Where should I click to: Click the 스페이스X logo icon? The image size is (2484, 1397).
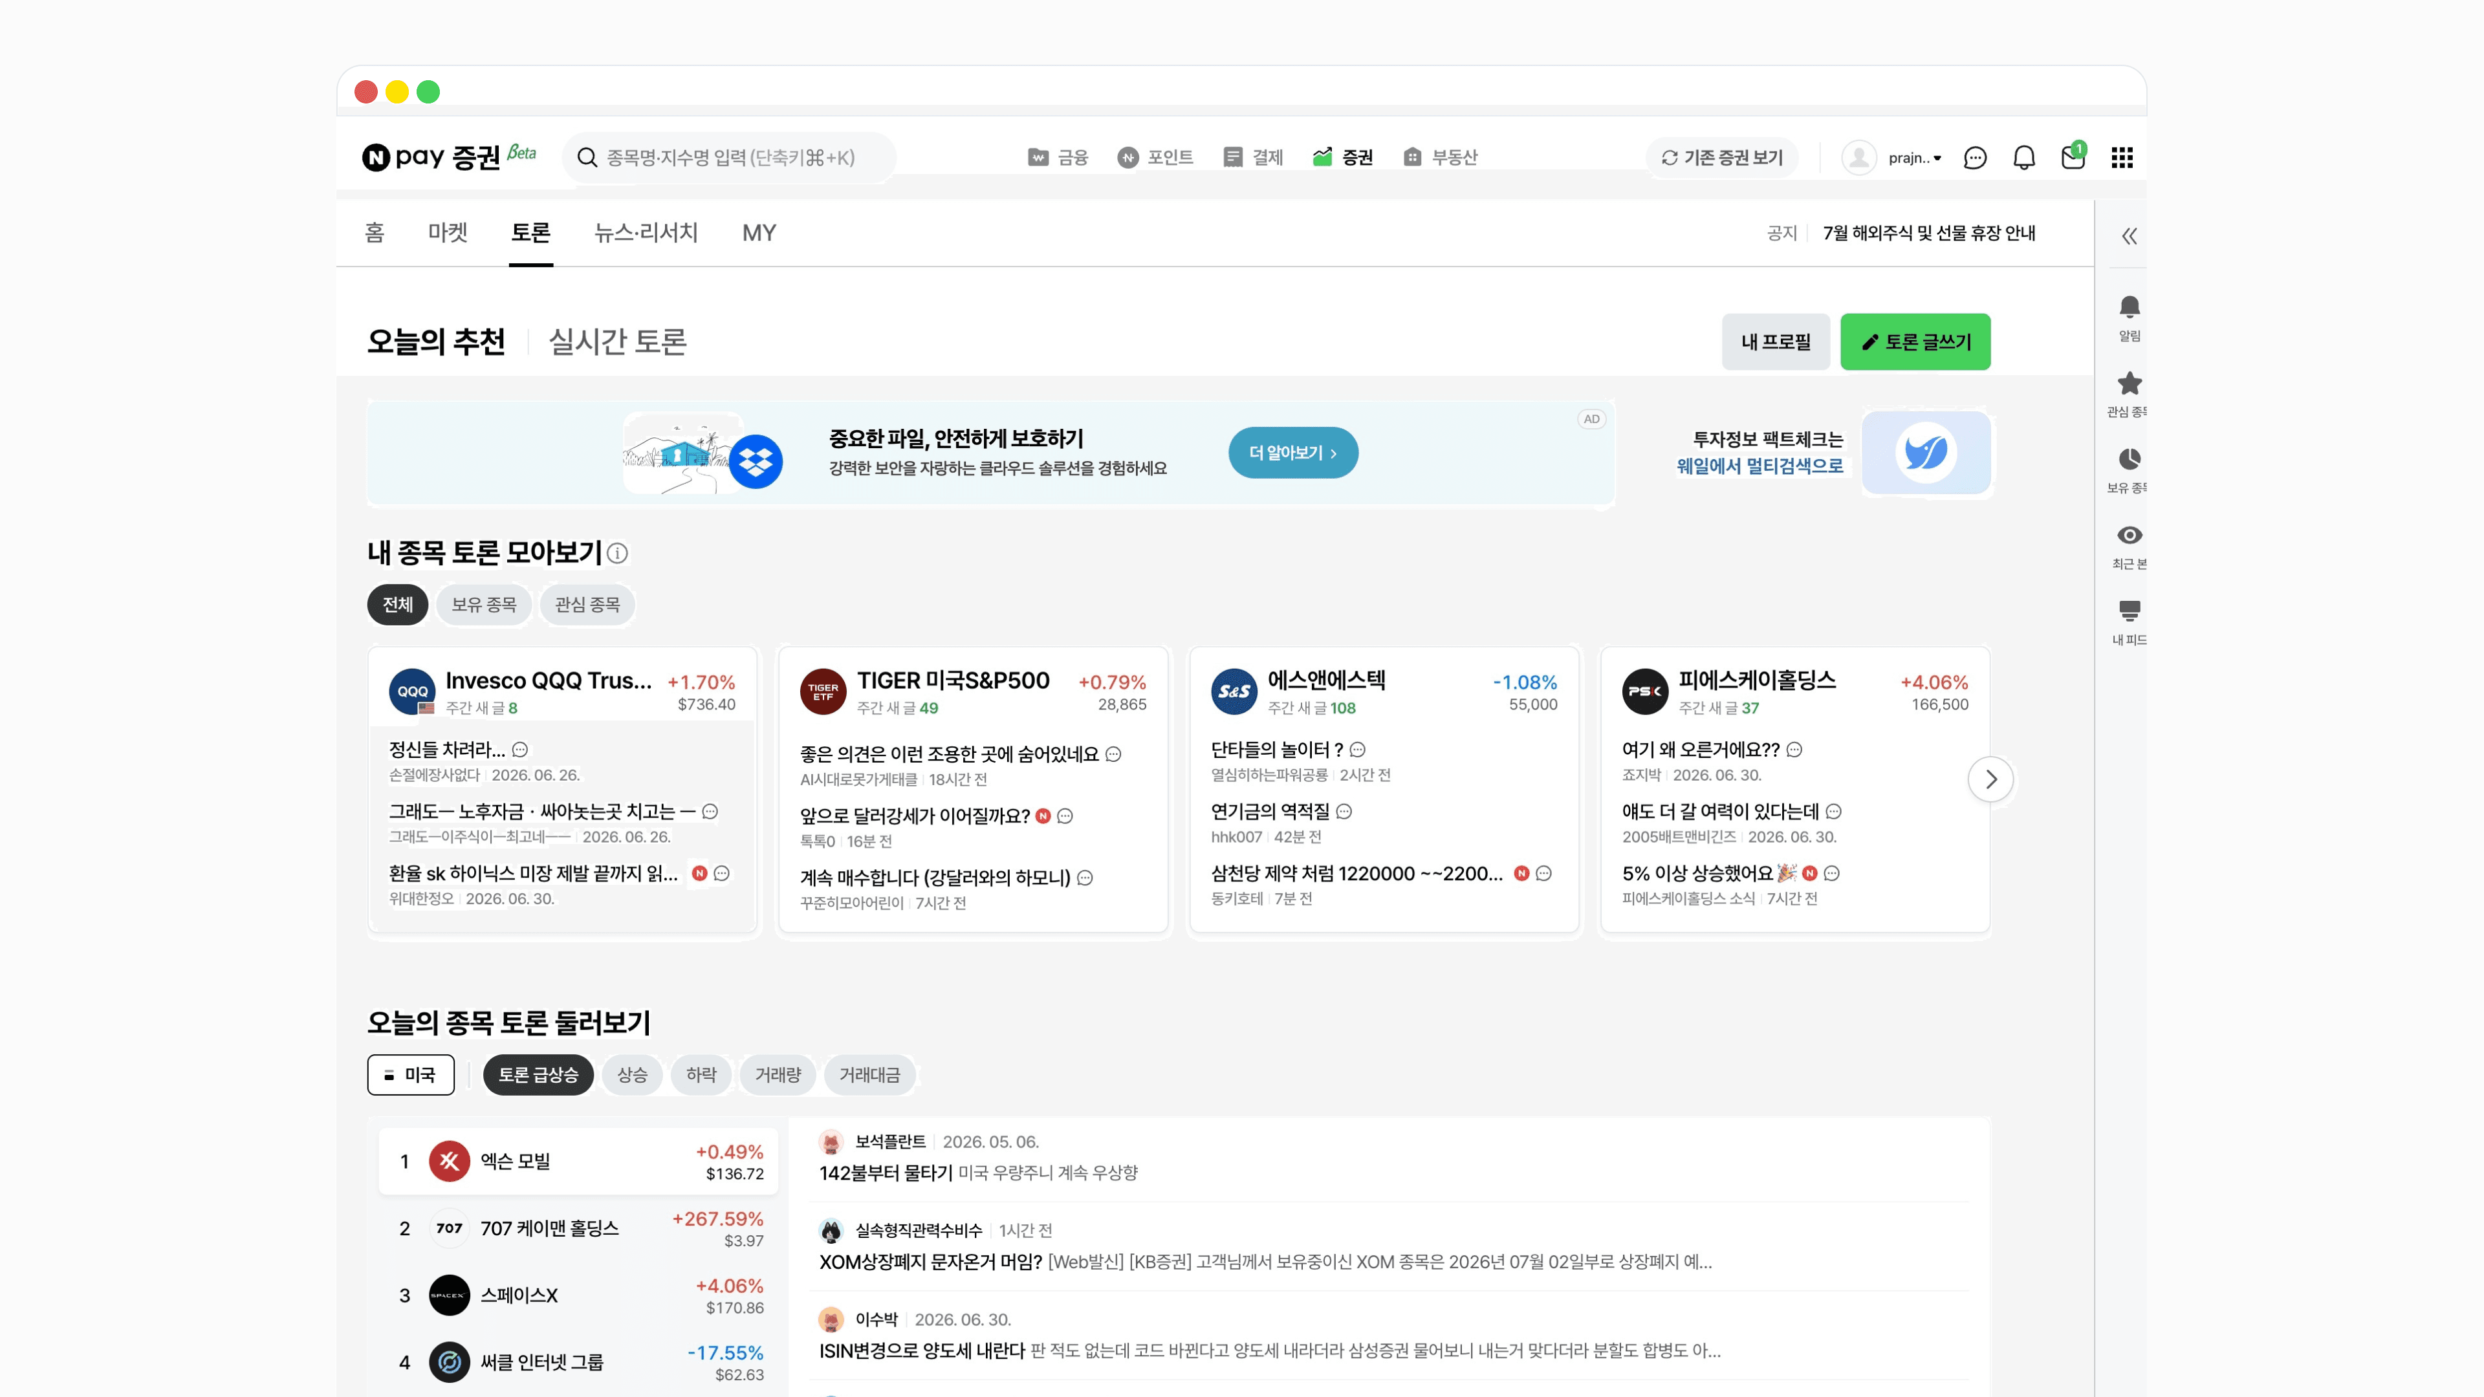450,1295
